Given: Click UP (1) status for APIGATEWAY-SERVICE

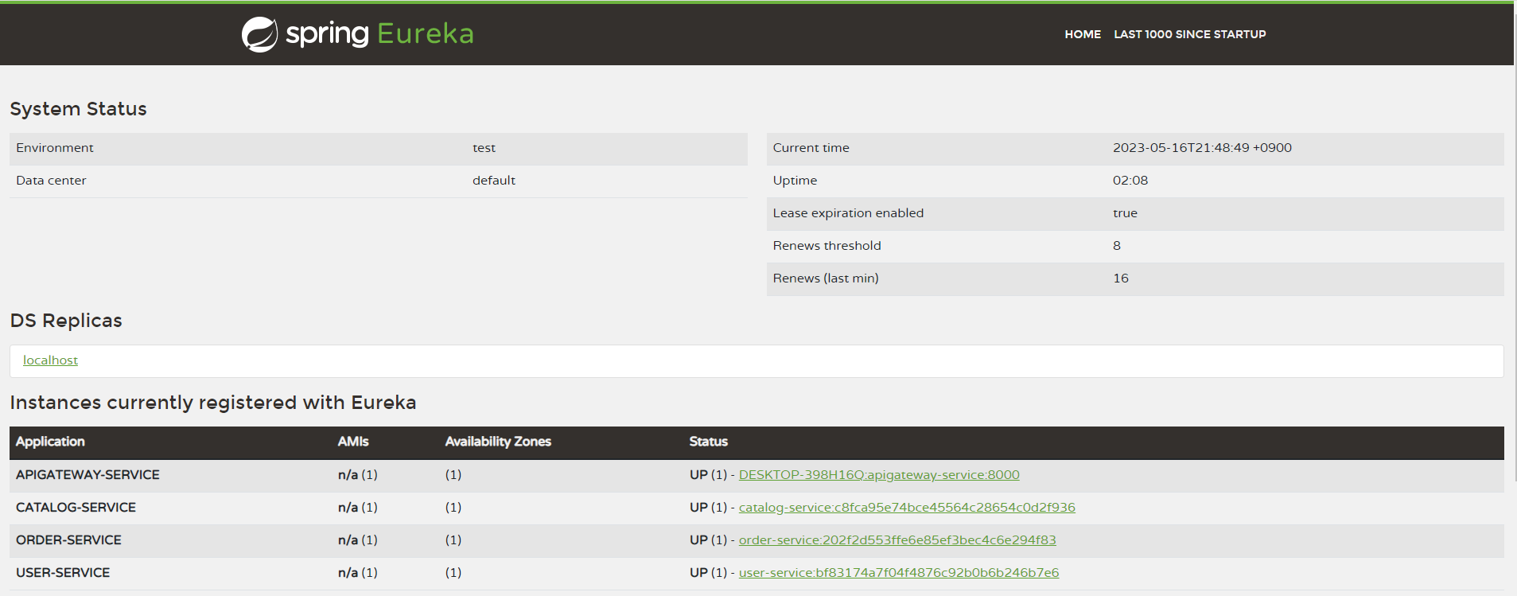Looking at the screenshot, I should [x=708, y=475].
